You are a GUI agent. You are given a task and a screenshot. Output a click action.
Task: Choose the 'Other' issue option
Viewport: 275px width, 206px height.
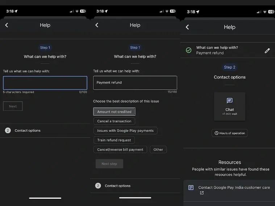158,150
